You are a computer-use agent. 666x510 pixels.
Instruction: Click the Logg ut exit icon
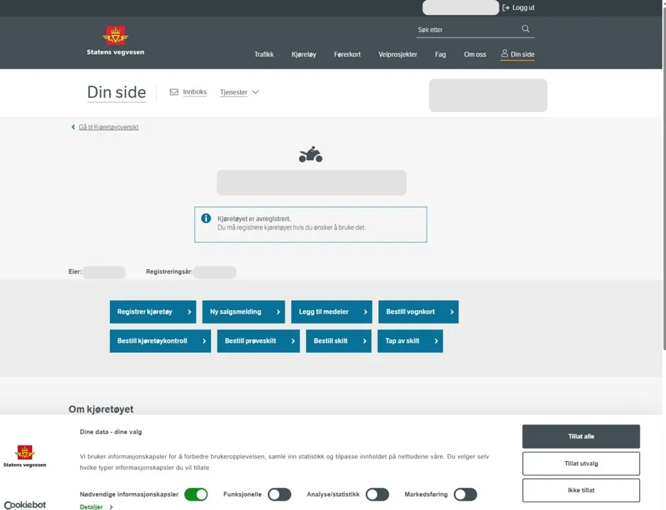(506, 8)
